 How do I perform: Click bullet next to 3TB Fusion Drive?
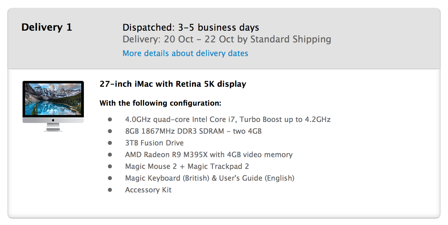tap(110, 143)
